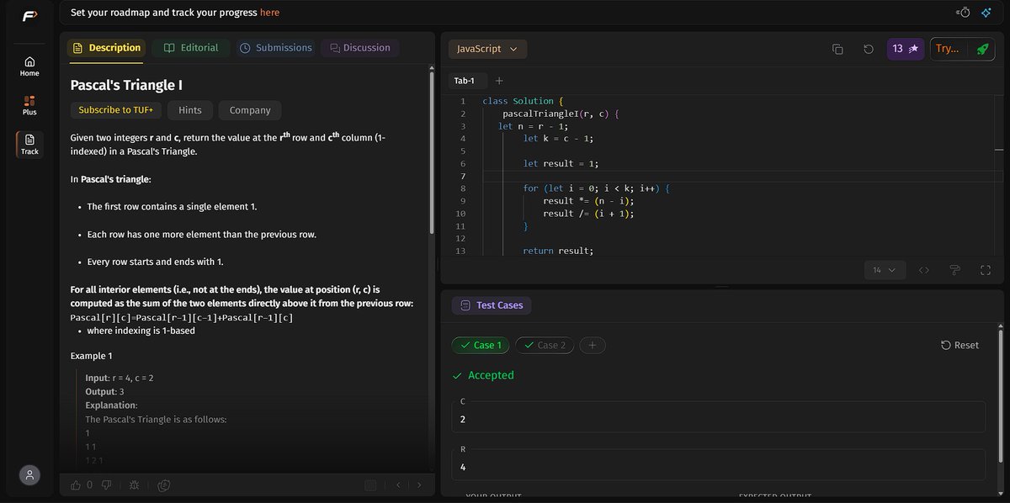The width and height of the screenshot is (1010, 503).
Task: Click the 'let result = 1;' line
Action: coord(561,163)
